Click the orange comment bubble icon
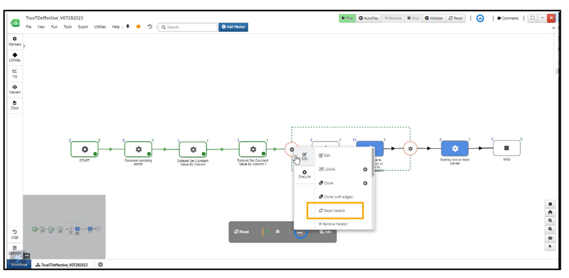569x278 pixels. 138,27
